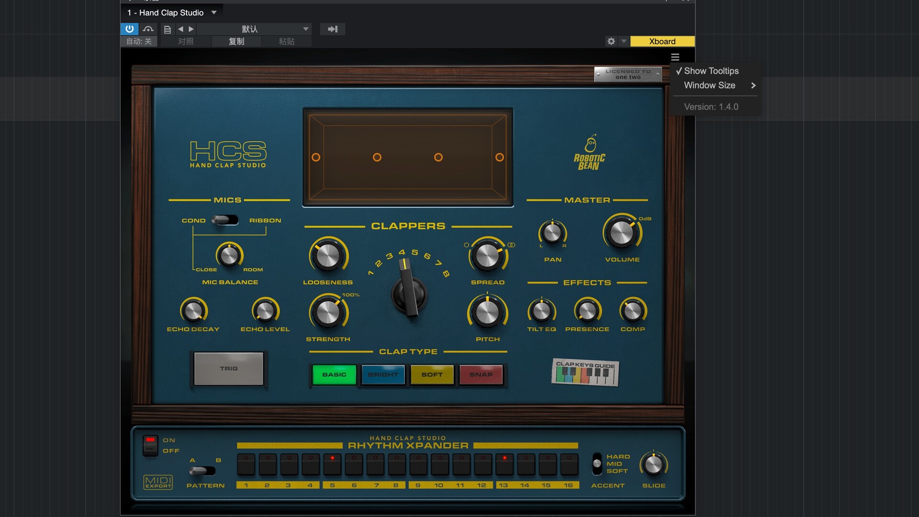
Task: Click the narrow spread circle icon
Action: (x=466, y=245)
